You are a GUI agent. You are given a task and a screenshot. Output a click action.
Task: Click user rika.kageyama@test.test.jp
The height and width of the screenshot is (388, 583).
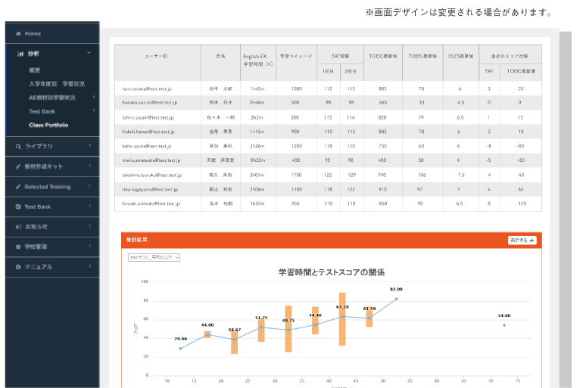(150, 190)
